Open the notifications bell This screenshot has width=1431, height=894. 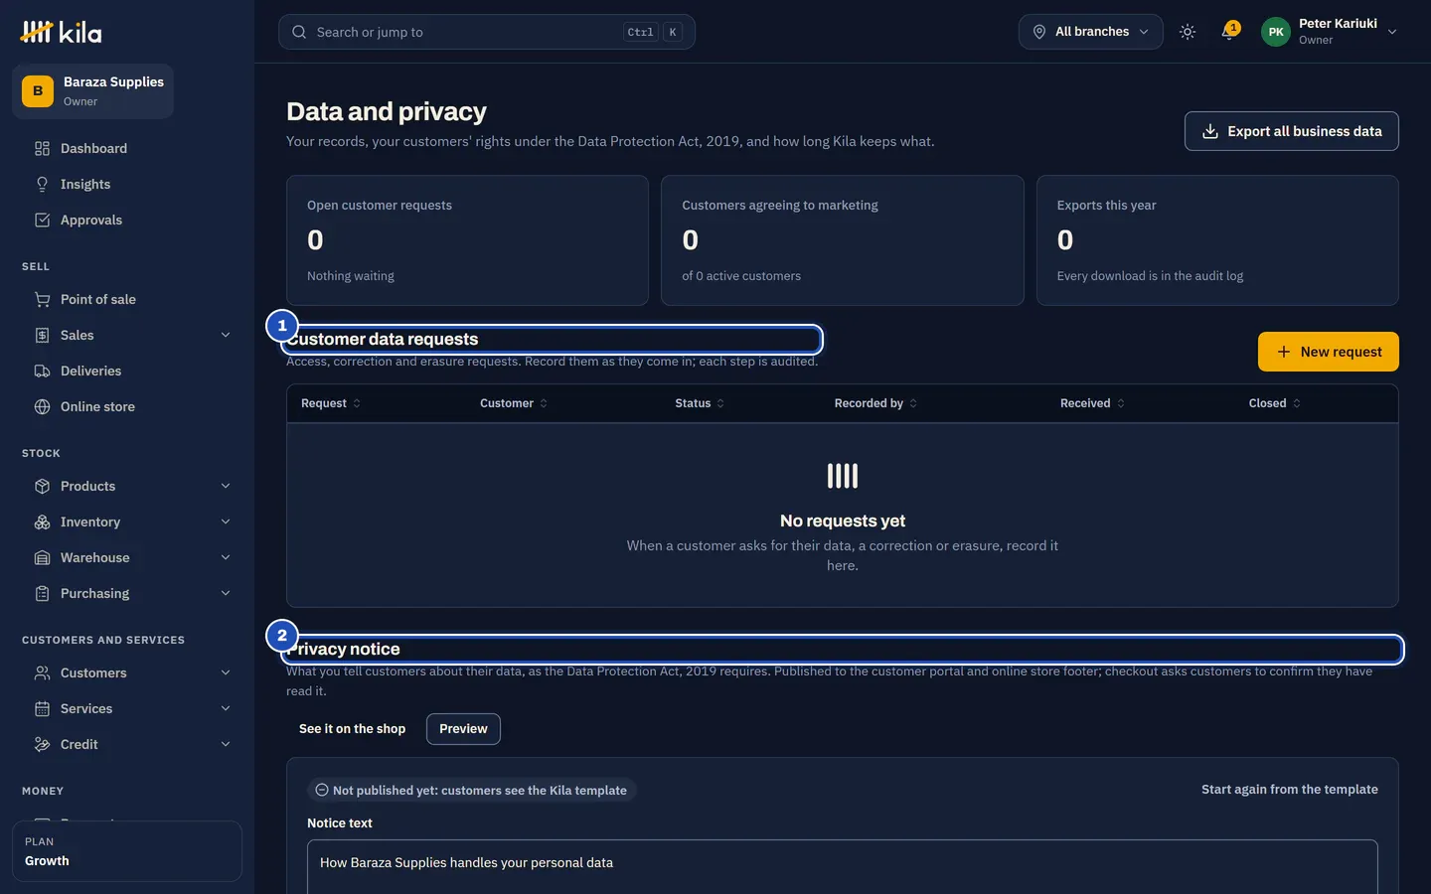tap(1229, 32)
